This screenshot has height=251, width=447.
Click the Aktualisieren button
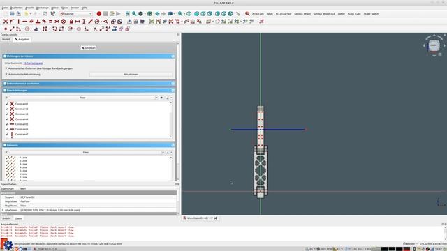tap(131, 75)
